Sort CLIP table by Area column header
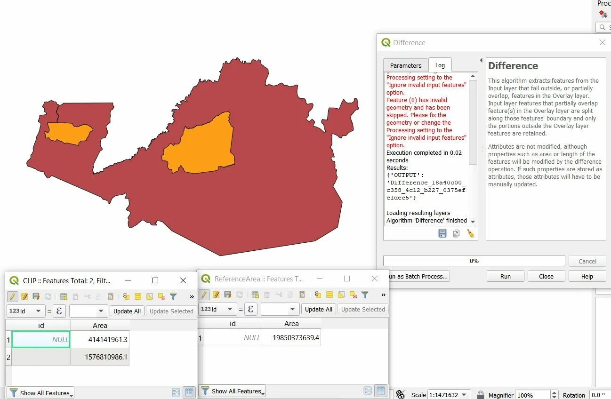 click(x=100, y=325)
